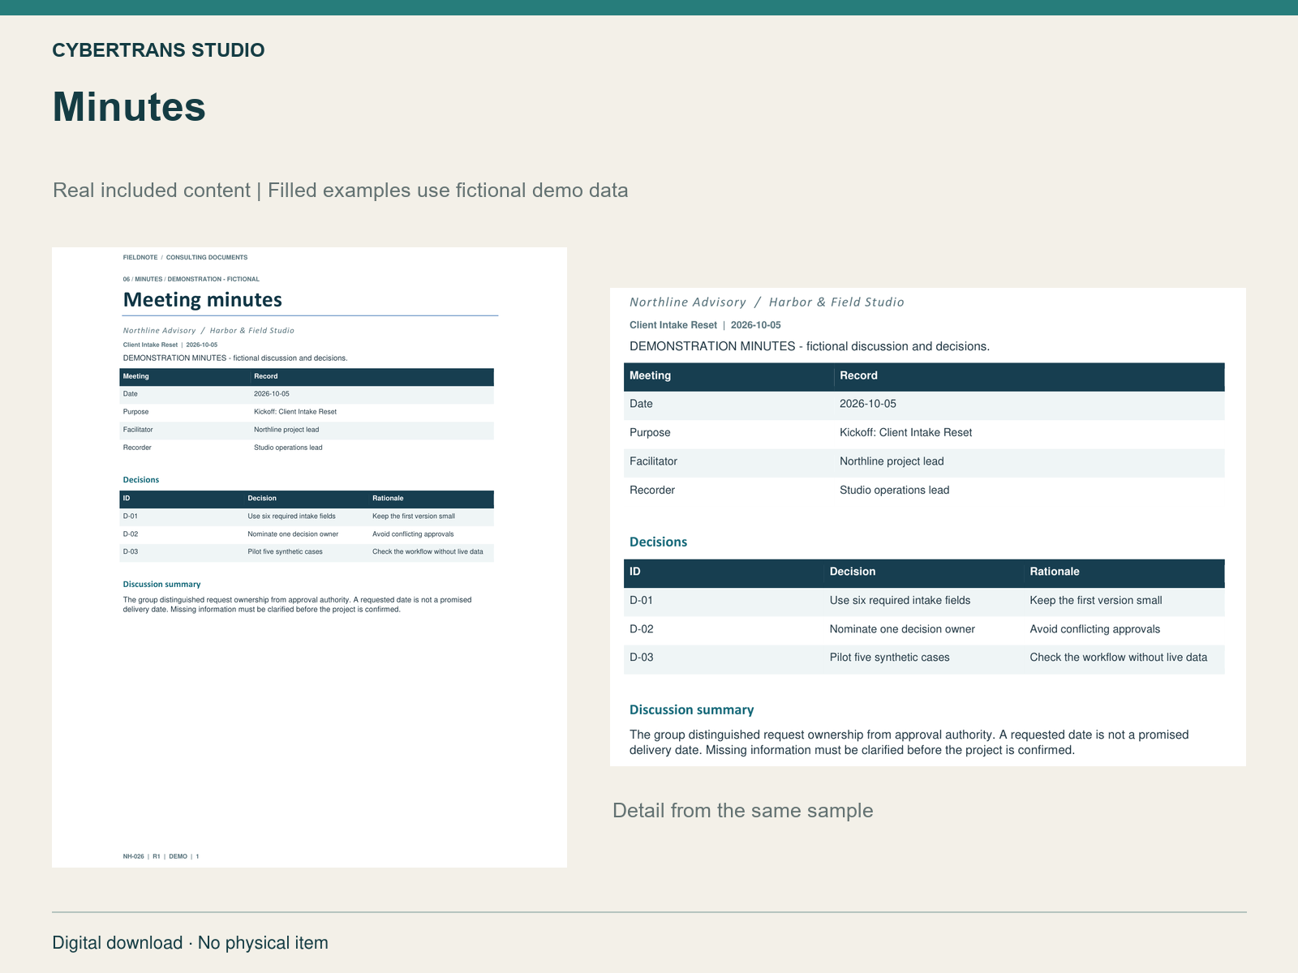Screen dimensions: 1298x973
Task: Click the 'D-03' cell in small page preview
Action: pos(131,552)
